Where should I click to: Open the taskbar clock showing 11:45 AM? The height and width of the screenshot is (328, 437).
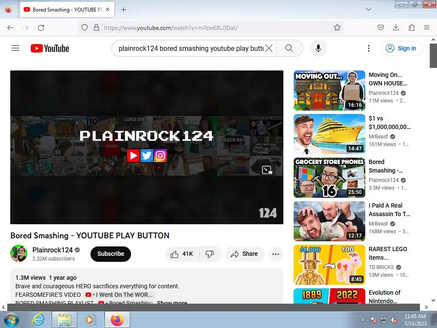click(415, 320)
